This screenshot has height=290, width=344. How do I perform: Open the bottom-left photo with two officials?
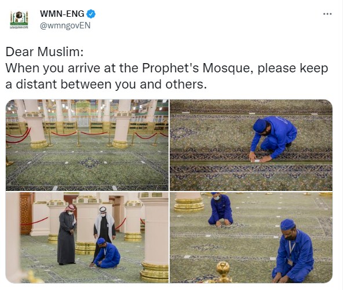87,237
